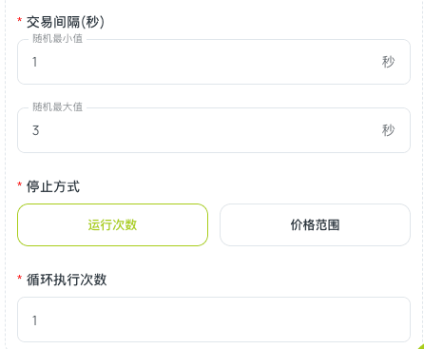Image resolution: width=424 pixels, height=349 pixels.
Task: Place cursor on value 1 in loop count
Action: point(35,320)
